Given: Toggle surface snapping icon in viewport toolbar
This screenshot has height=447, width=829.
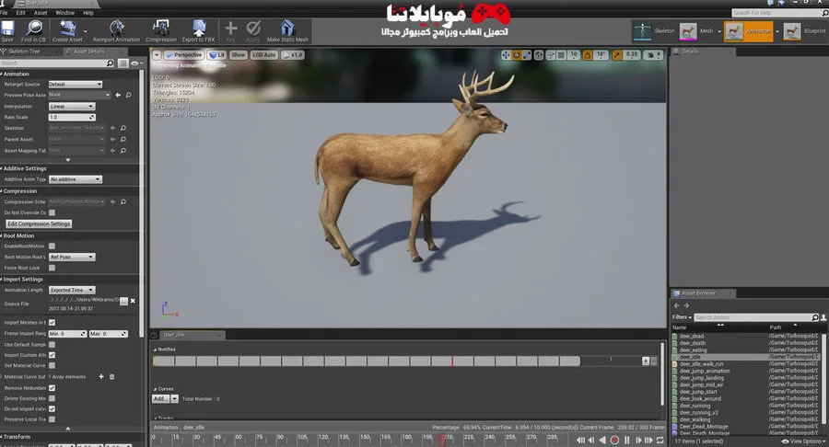Looking at the screenshot, I should tap(551, 55).
